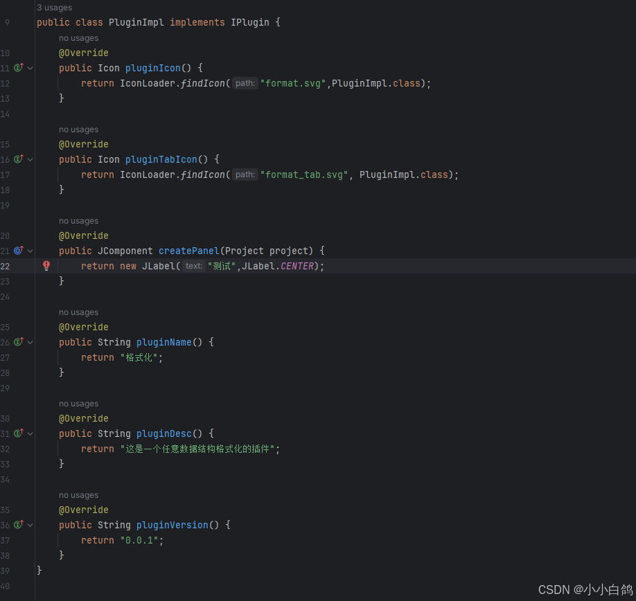Click the gutter icon beside createPanel

point(19,251)
